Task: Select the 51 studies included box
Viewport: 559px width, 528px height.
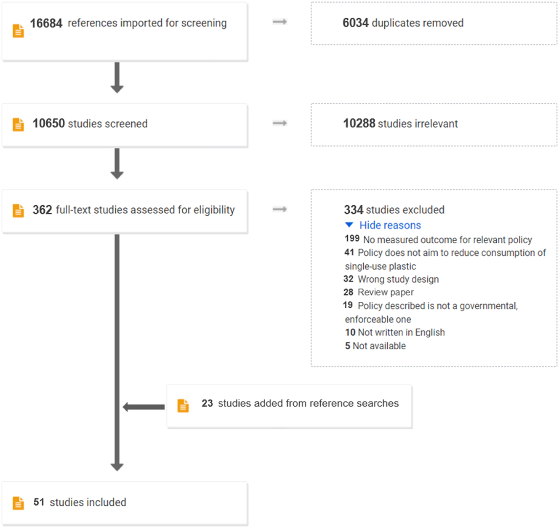Action: tap(125, 503)
